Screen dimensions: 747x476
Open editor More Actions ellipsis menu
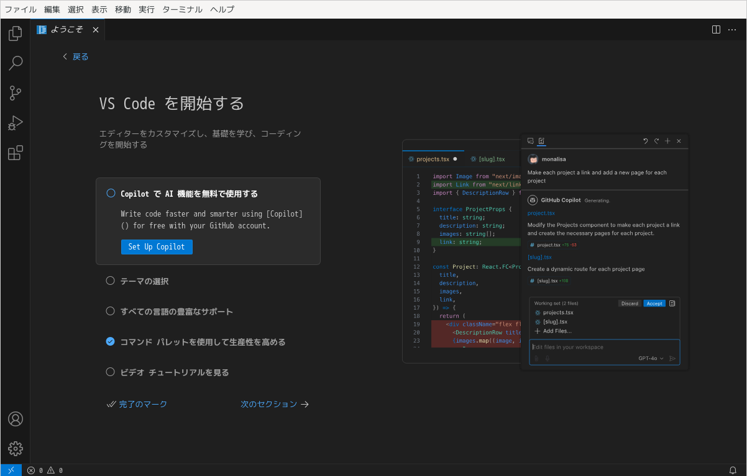coord(733,30)
